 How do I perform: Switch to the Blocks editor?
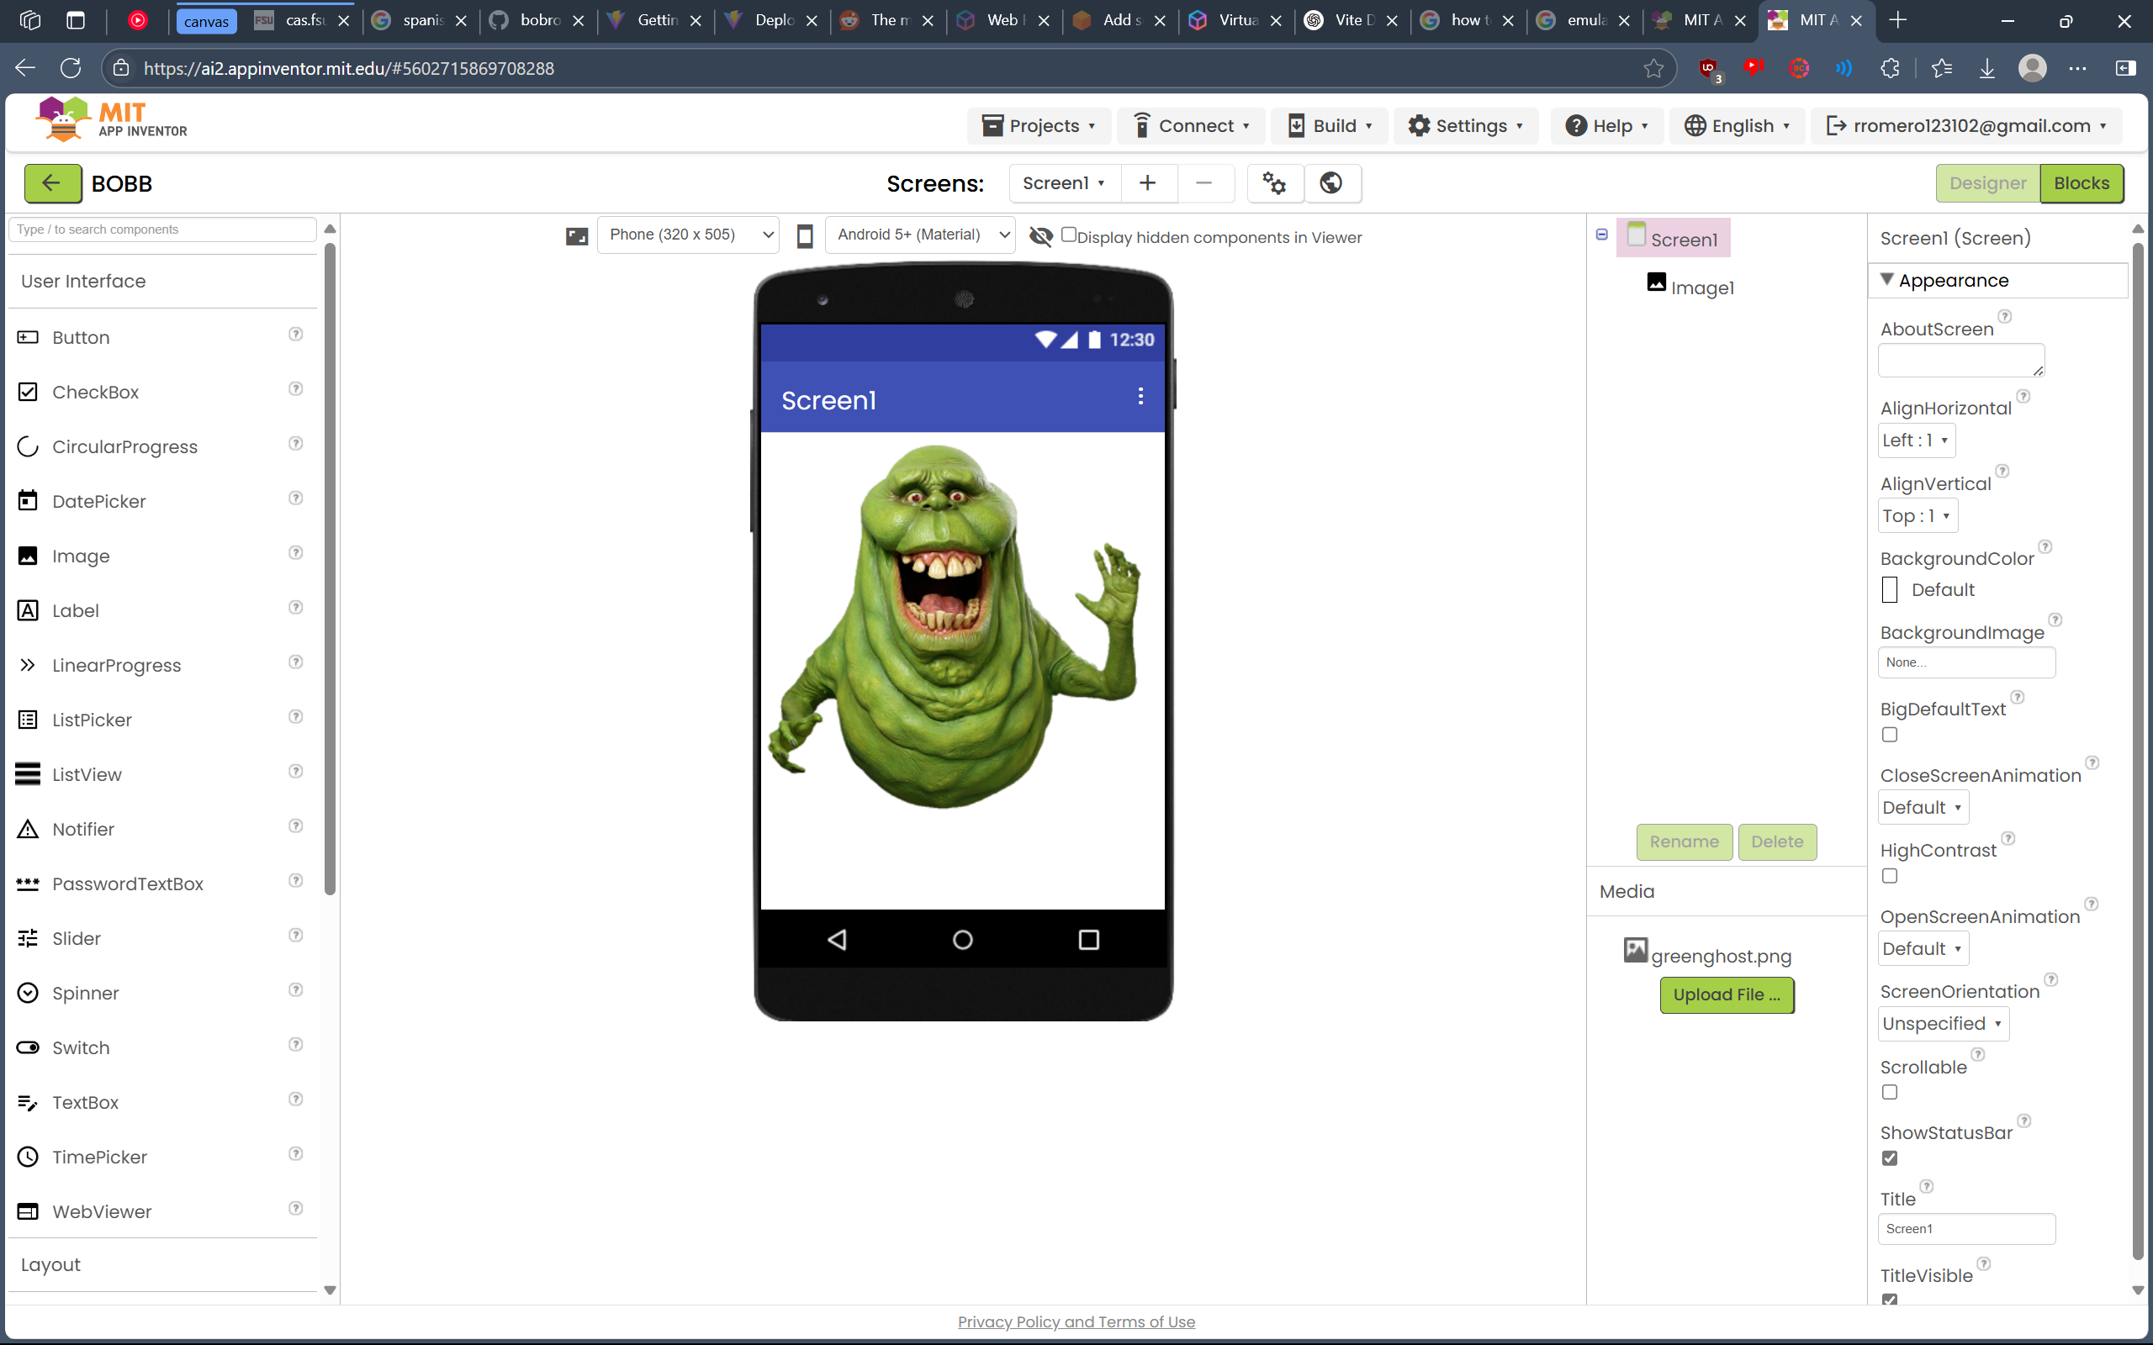[2081, 183]
